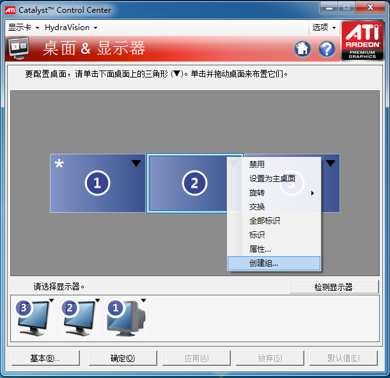The image size is (390, 378).
Task: Select monitor 2 icon in display list
Action: [79, 316]
